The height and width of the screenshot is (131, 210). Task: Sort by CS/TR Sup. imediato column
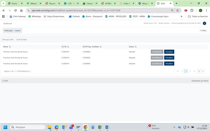coord(101,47)
